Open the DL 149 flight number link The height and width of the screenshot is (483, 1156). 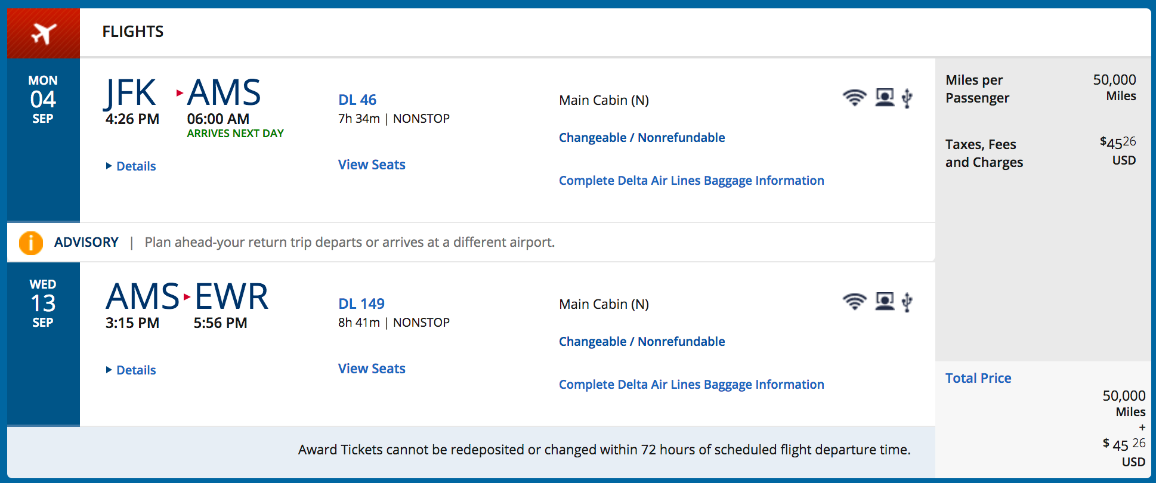[361, 304]
